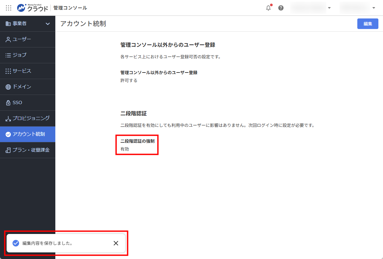Viewport: 383px width, 259px height.
Task: Dismiss the 編集内容を保存しました toast
Action: click(116, 243)
